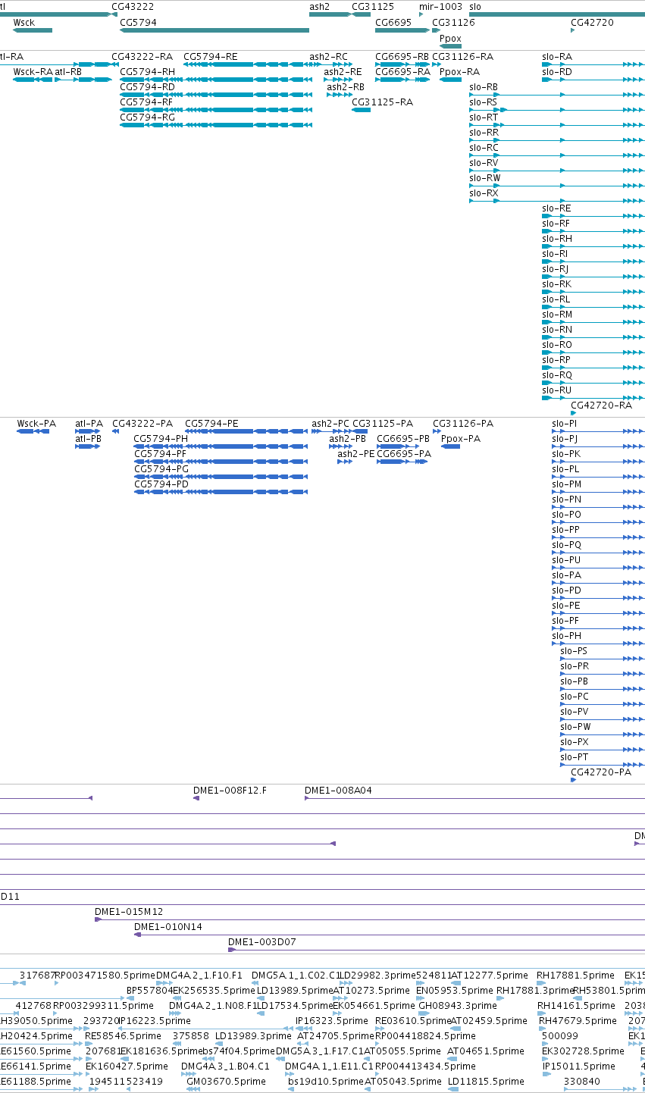Click the atl-PB protein label
The image size is (645, 1093).
88,439
